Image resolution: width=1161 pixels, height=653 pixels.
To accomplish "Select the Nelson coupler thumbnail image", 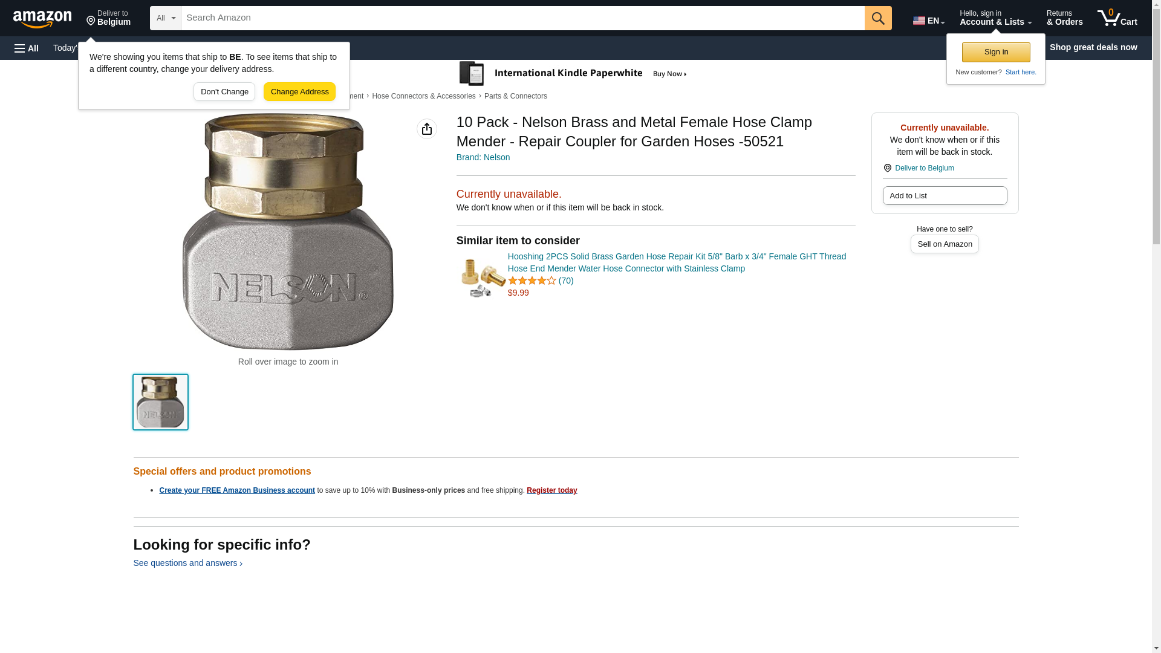I will 160,402.
